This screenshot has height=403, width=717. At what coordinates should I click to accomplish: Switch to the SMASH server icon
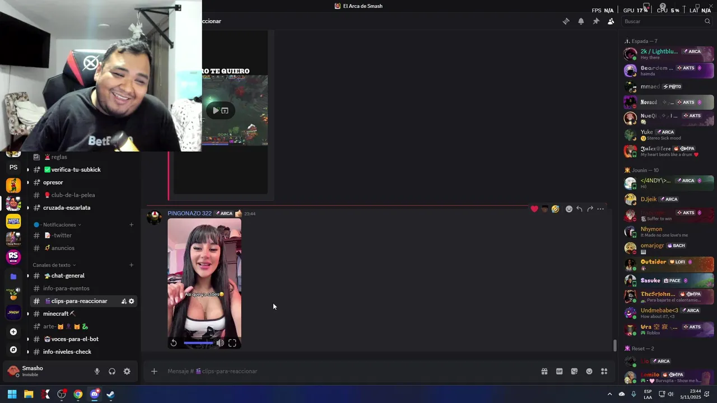[x=13, y=312]
